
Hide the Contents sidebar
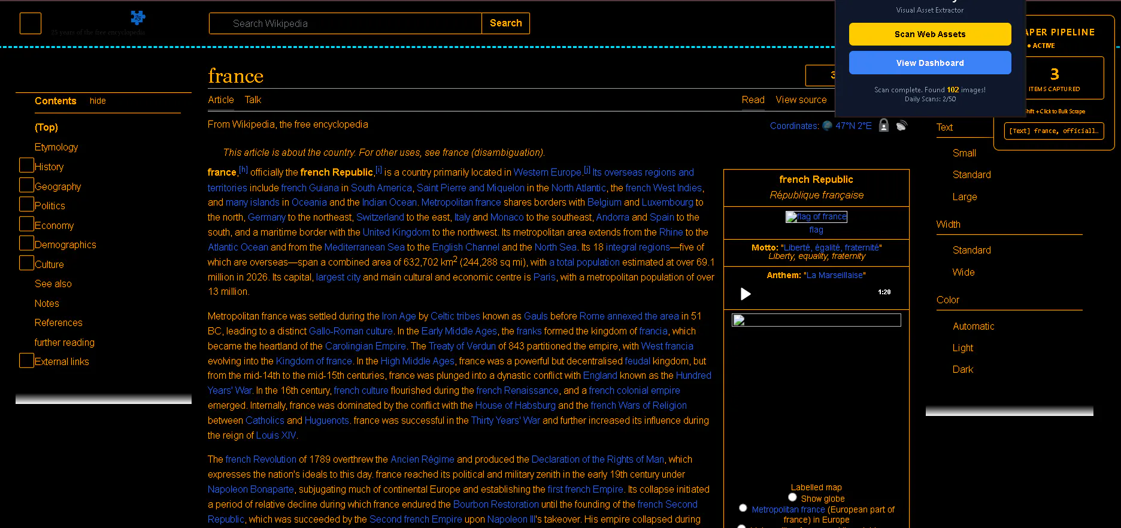point(98,101)
